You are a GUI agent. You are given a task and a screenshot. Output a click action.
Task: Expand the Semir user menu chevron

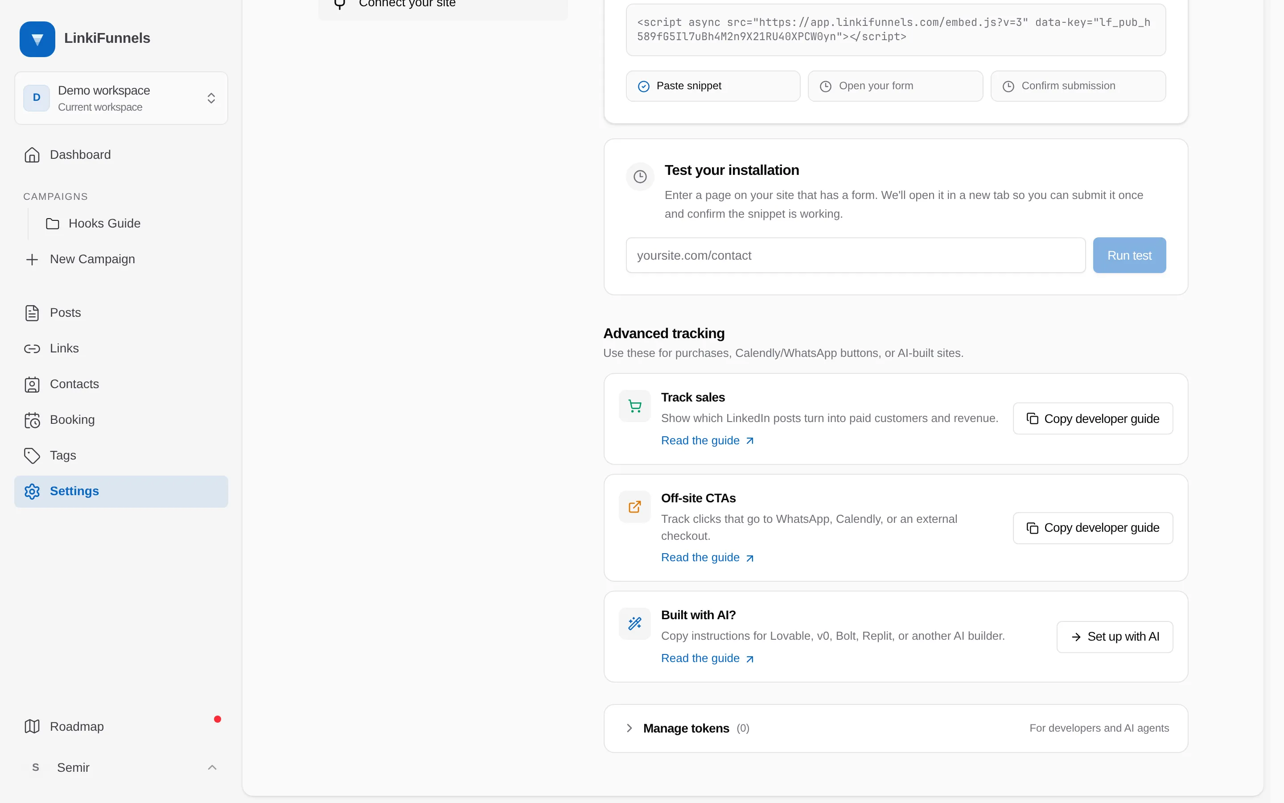click(x=212, y=767)
